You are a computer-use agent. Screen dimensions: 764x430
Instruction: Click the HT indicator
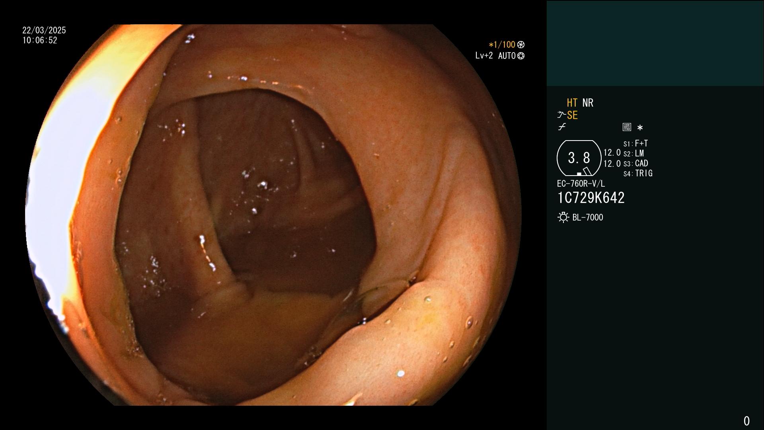click(572, 103)
